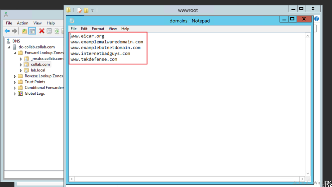Click the dc-collab.collab.com server icon
This screenshot has height=187, width=332.
[14, 47]
